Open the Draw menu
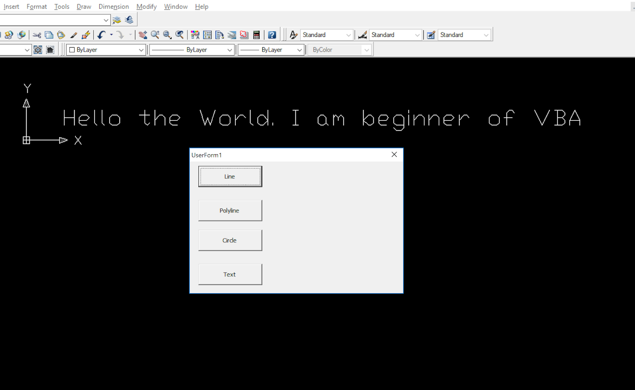This screenshot has height=390, width=635. pos(83,6)
